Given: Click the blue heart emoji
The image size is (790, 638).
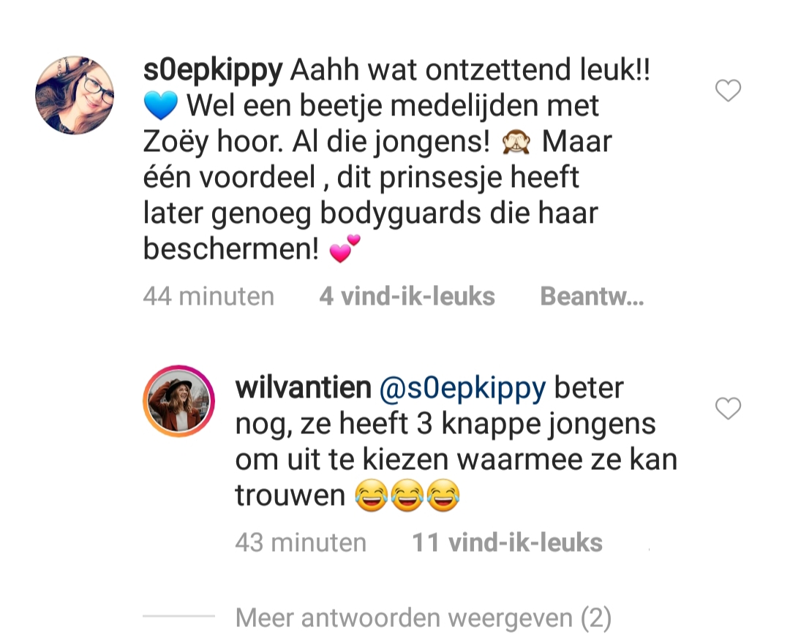Looking at the screenshot, I should pos(160,106).
